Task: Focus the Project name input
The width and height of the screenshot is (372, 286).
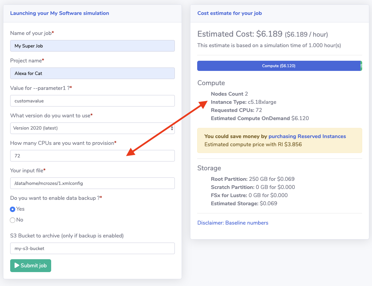Action: click(x=92, y=73)
